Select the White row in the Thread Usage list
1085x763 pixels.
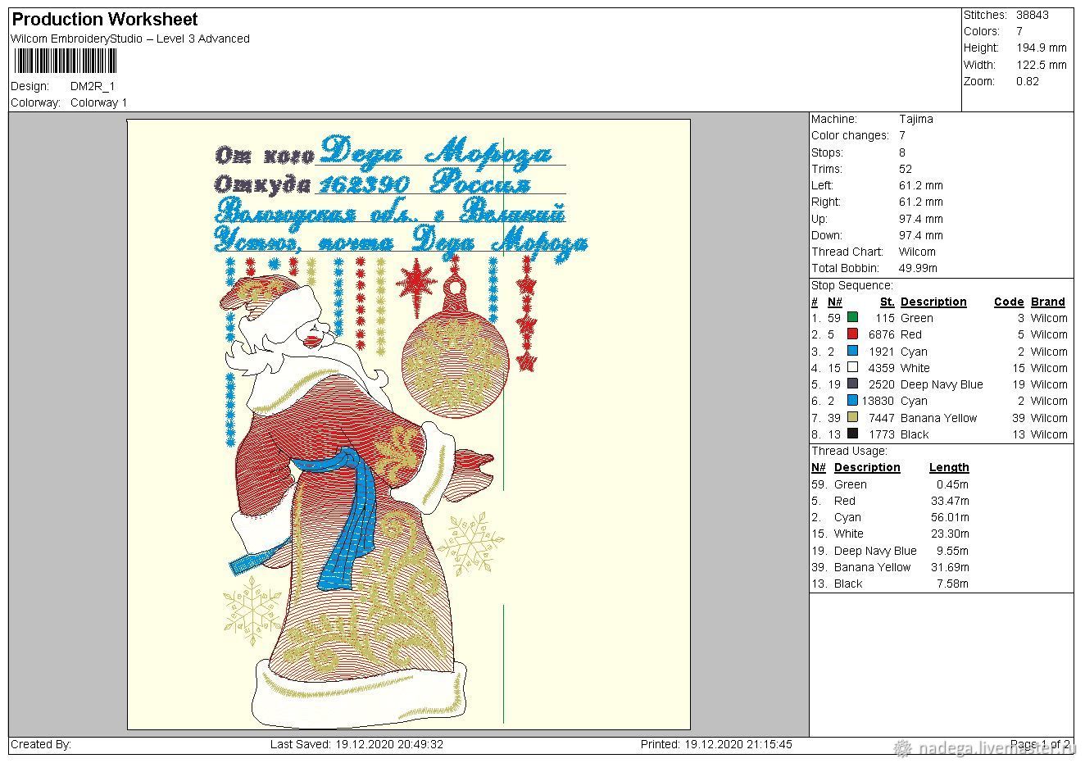889,534
